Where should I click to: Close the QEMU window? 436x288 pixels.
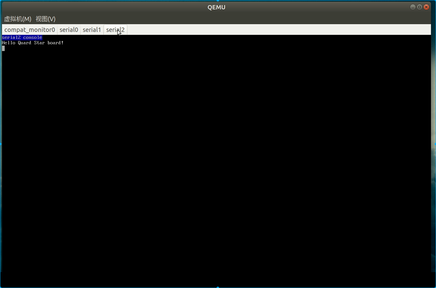(426, 7)
